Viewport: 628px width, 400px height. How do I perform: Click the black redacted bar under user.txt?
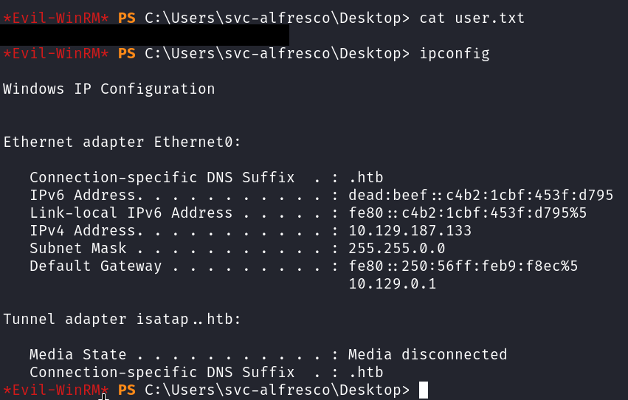(x=145, y=35)
